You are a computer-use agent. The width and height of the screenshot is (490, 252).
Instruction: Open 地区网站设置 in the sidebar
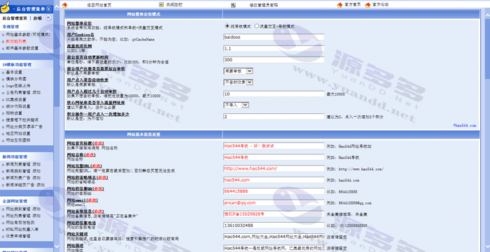[x=18, y=133]
